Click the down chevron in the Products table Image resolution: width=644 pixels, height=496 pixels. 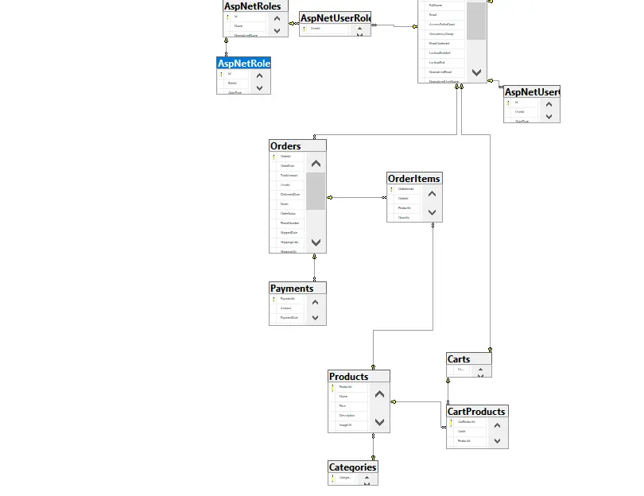click(378, 422)
